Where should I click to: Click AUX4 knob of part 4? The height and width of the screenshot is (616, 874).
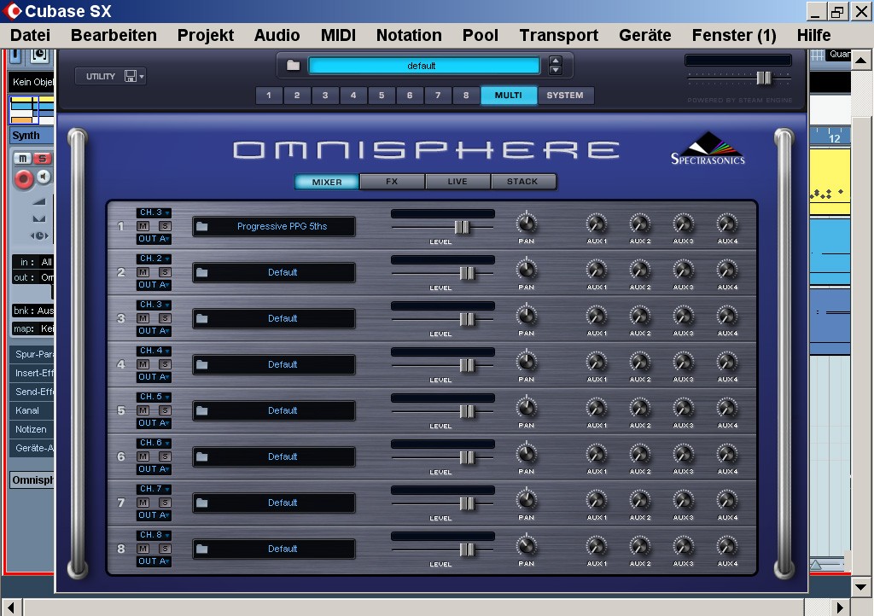pyautogui.click(x=727, y=362)
